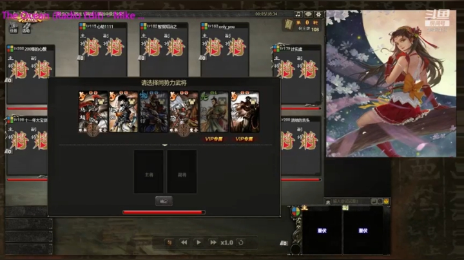The width and height of the screenshot is (464, 260).
Task: Click the x1.0 playback speed label
Action: pyautogui.click(x=227, y=243)
